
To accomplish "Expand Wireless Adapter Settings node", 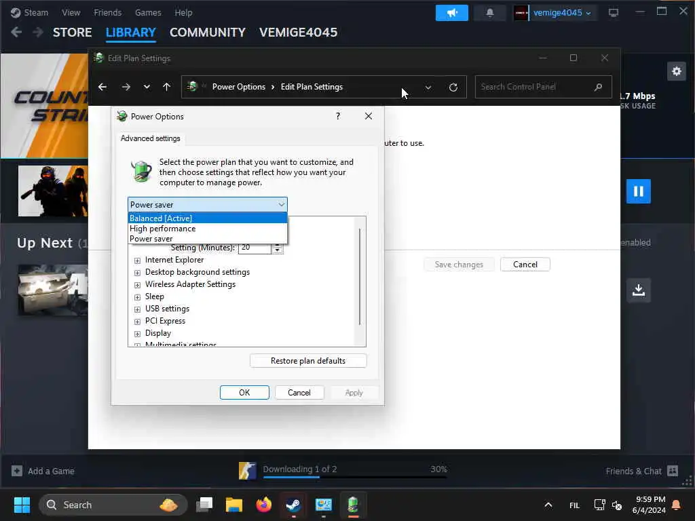I will pyautogui.click(x=137, y=285).
